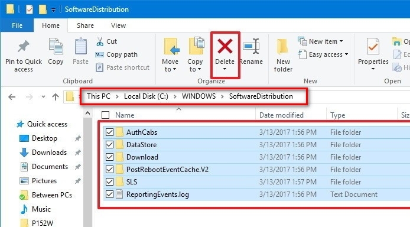Viewport: 410px width, 227px height.
Task: Select the Download folder name
Action: click(x=142, y=157)
